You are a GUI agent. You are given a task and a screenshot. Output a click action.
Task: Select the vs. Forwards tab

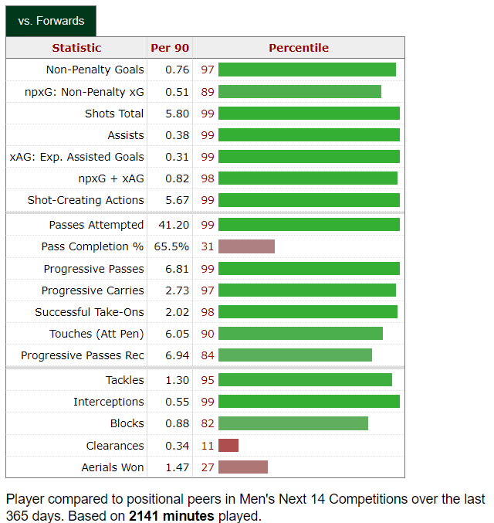pyautogui.click(x=51, y=21)
